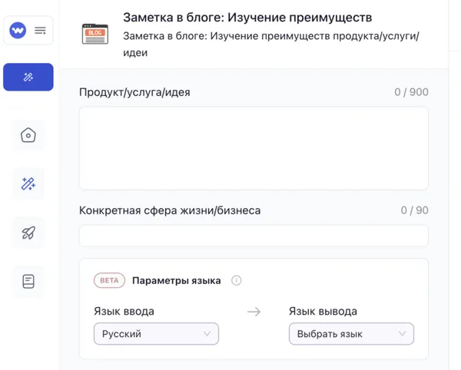
Task: Click the BETA badge
Action: coord(109,280)
